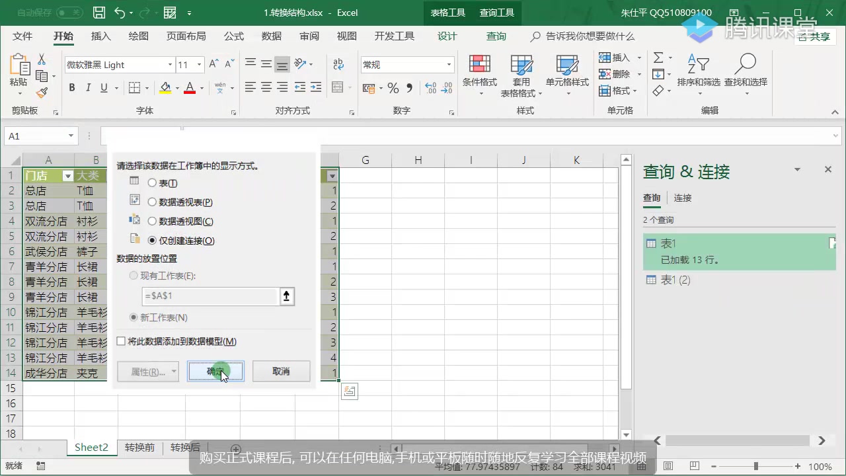Screen dimensions: 846x476
Task: Choose the 表 display option radio
Action: [152, 184]
